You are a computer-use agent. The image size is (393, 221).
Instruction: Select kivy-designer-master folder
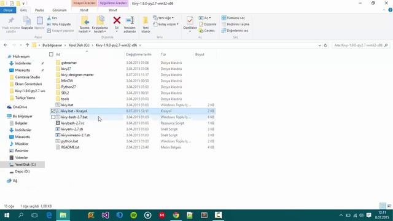77,75
